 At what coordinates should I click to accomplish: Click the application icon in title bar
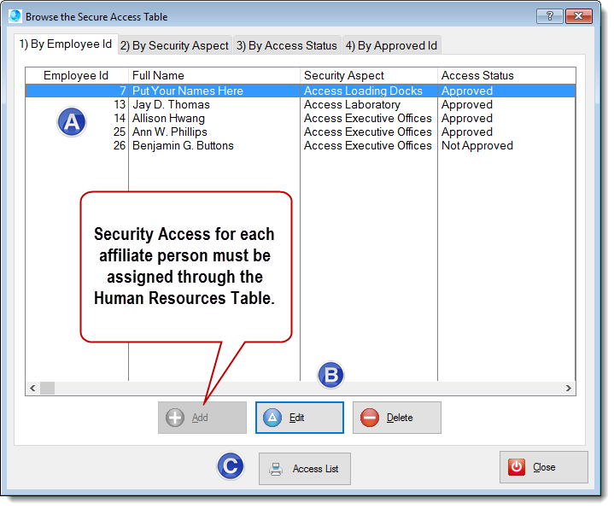click(x=15, y=16)
